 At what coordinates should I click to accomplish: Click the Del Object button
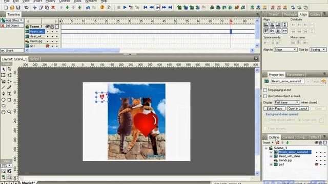(x=12, y=26)
